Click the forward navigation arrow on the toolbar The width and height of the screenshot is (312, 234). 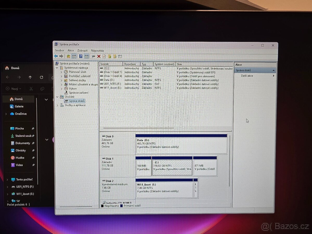[61, 56]
